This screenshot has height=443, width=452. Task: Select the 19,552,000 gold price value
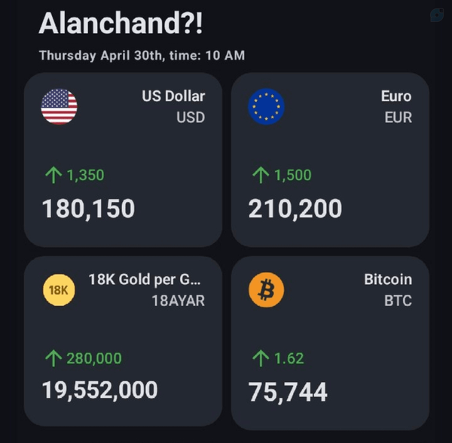[x=100, y=390]
